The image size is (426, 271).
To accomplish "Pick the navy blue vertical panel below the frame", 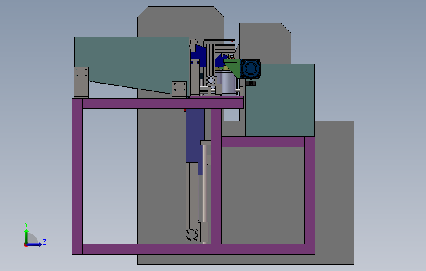I will tap(195, 135).
